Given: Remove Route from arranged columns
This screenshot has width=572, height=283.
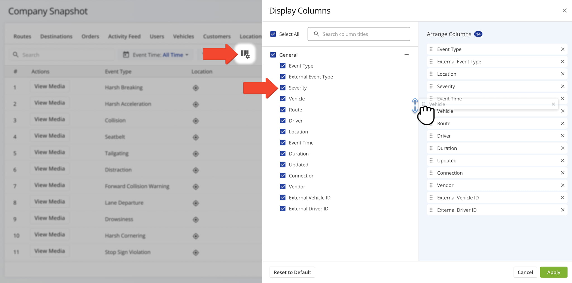Looking at the screenshot, I should [x=563, y=123].
